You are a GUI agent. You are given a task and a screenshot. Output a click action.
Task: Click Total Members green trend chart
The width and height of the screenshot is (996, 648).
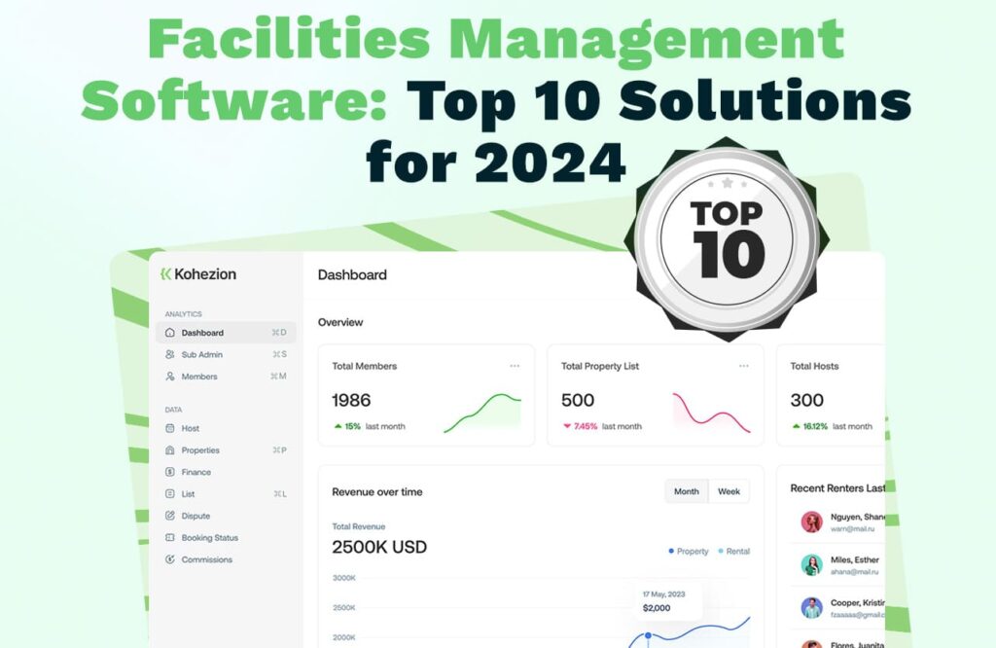click(482, 414)
